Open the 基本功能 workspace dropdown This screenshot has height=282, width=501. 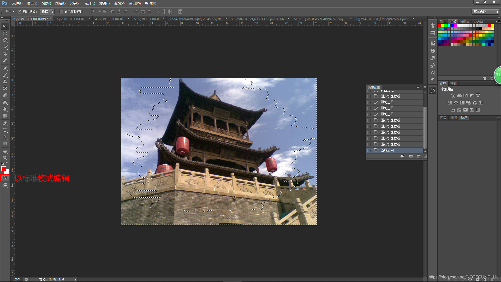click(486, 12)
